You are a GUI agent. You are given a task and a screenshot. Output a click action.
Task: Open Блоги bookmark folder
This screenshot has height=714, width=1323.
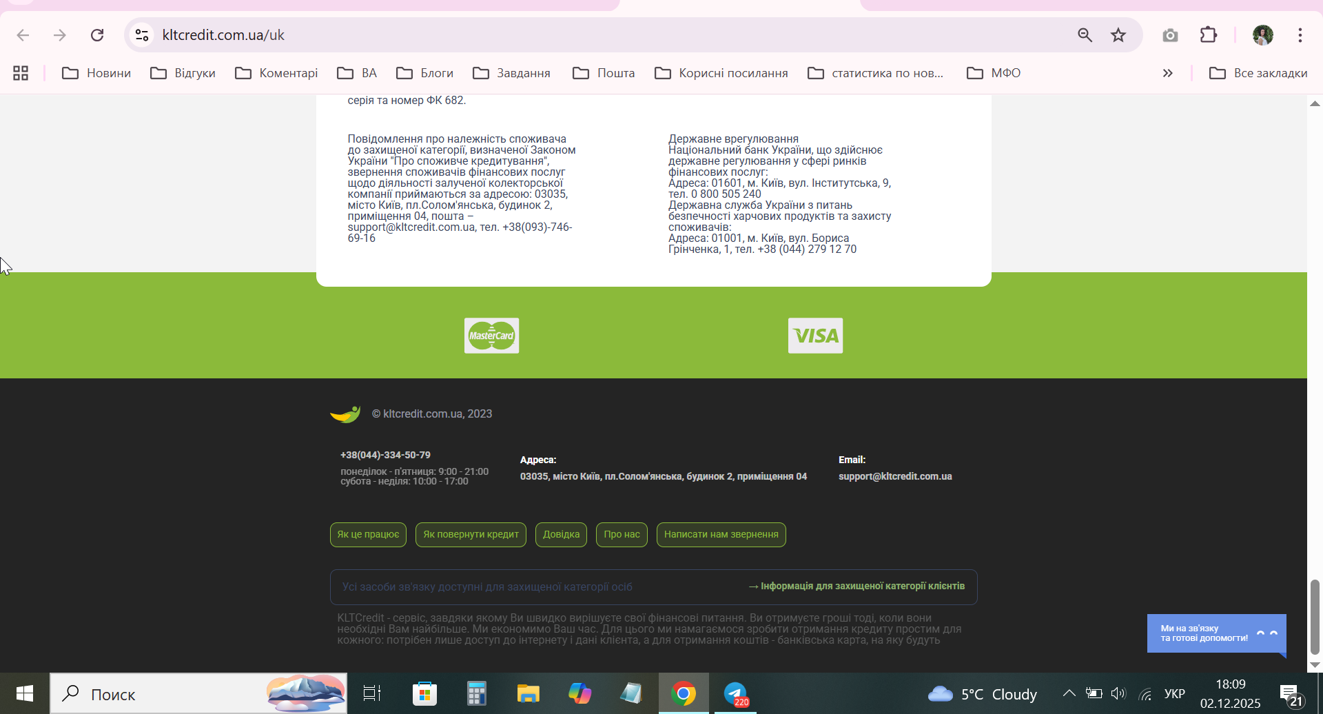424,73
